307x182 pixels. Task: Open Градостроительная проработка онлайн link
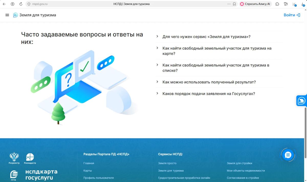(x=184, y=178)
